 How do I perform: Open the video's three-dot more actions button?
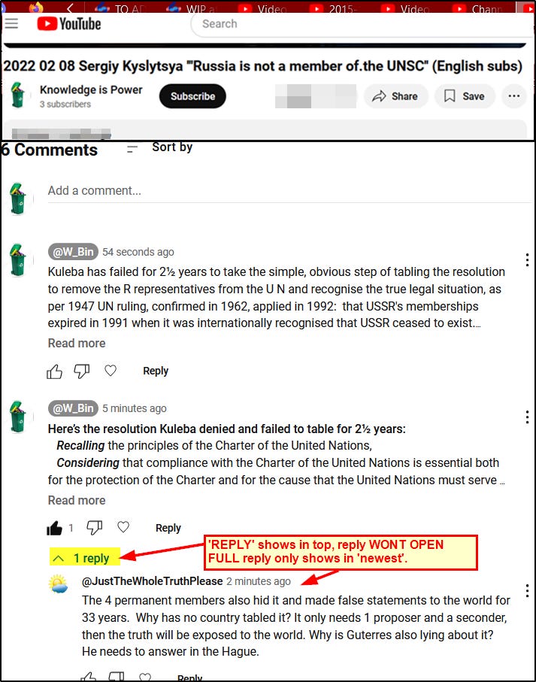[514, 96]
